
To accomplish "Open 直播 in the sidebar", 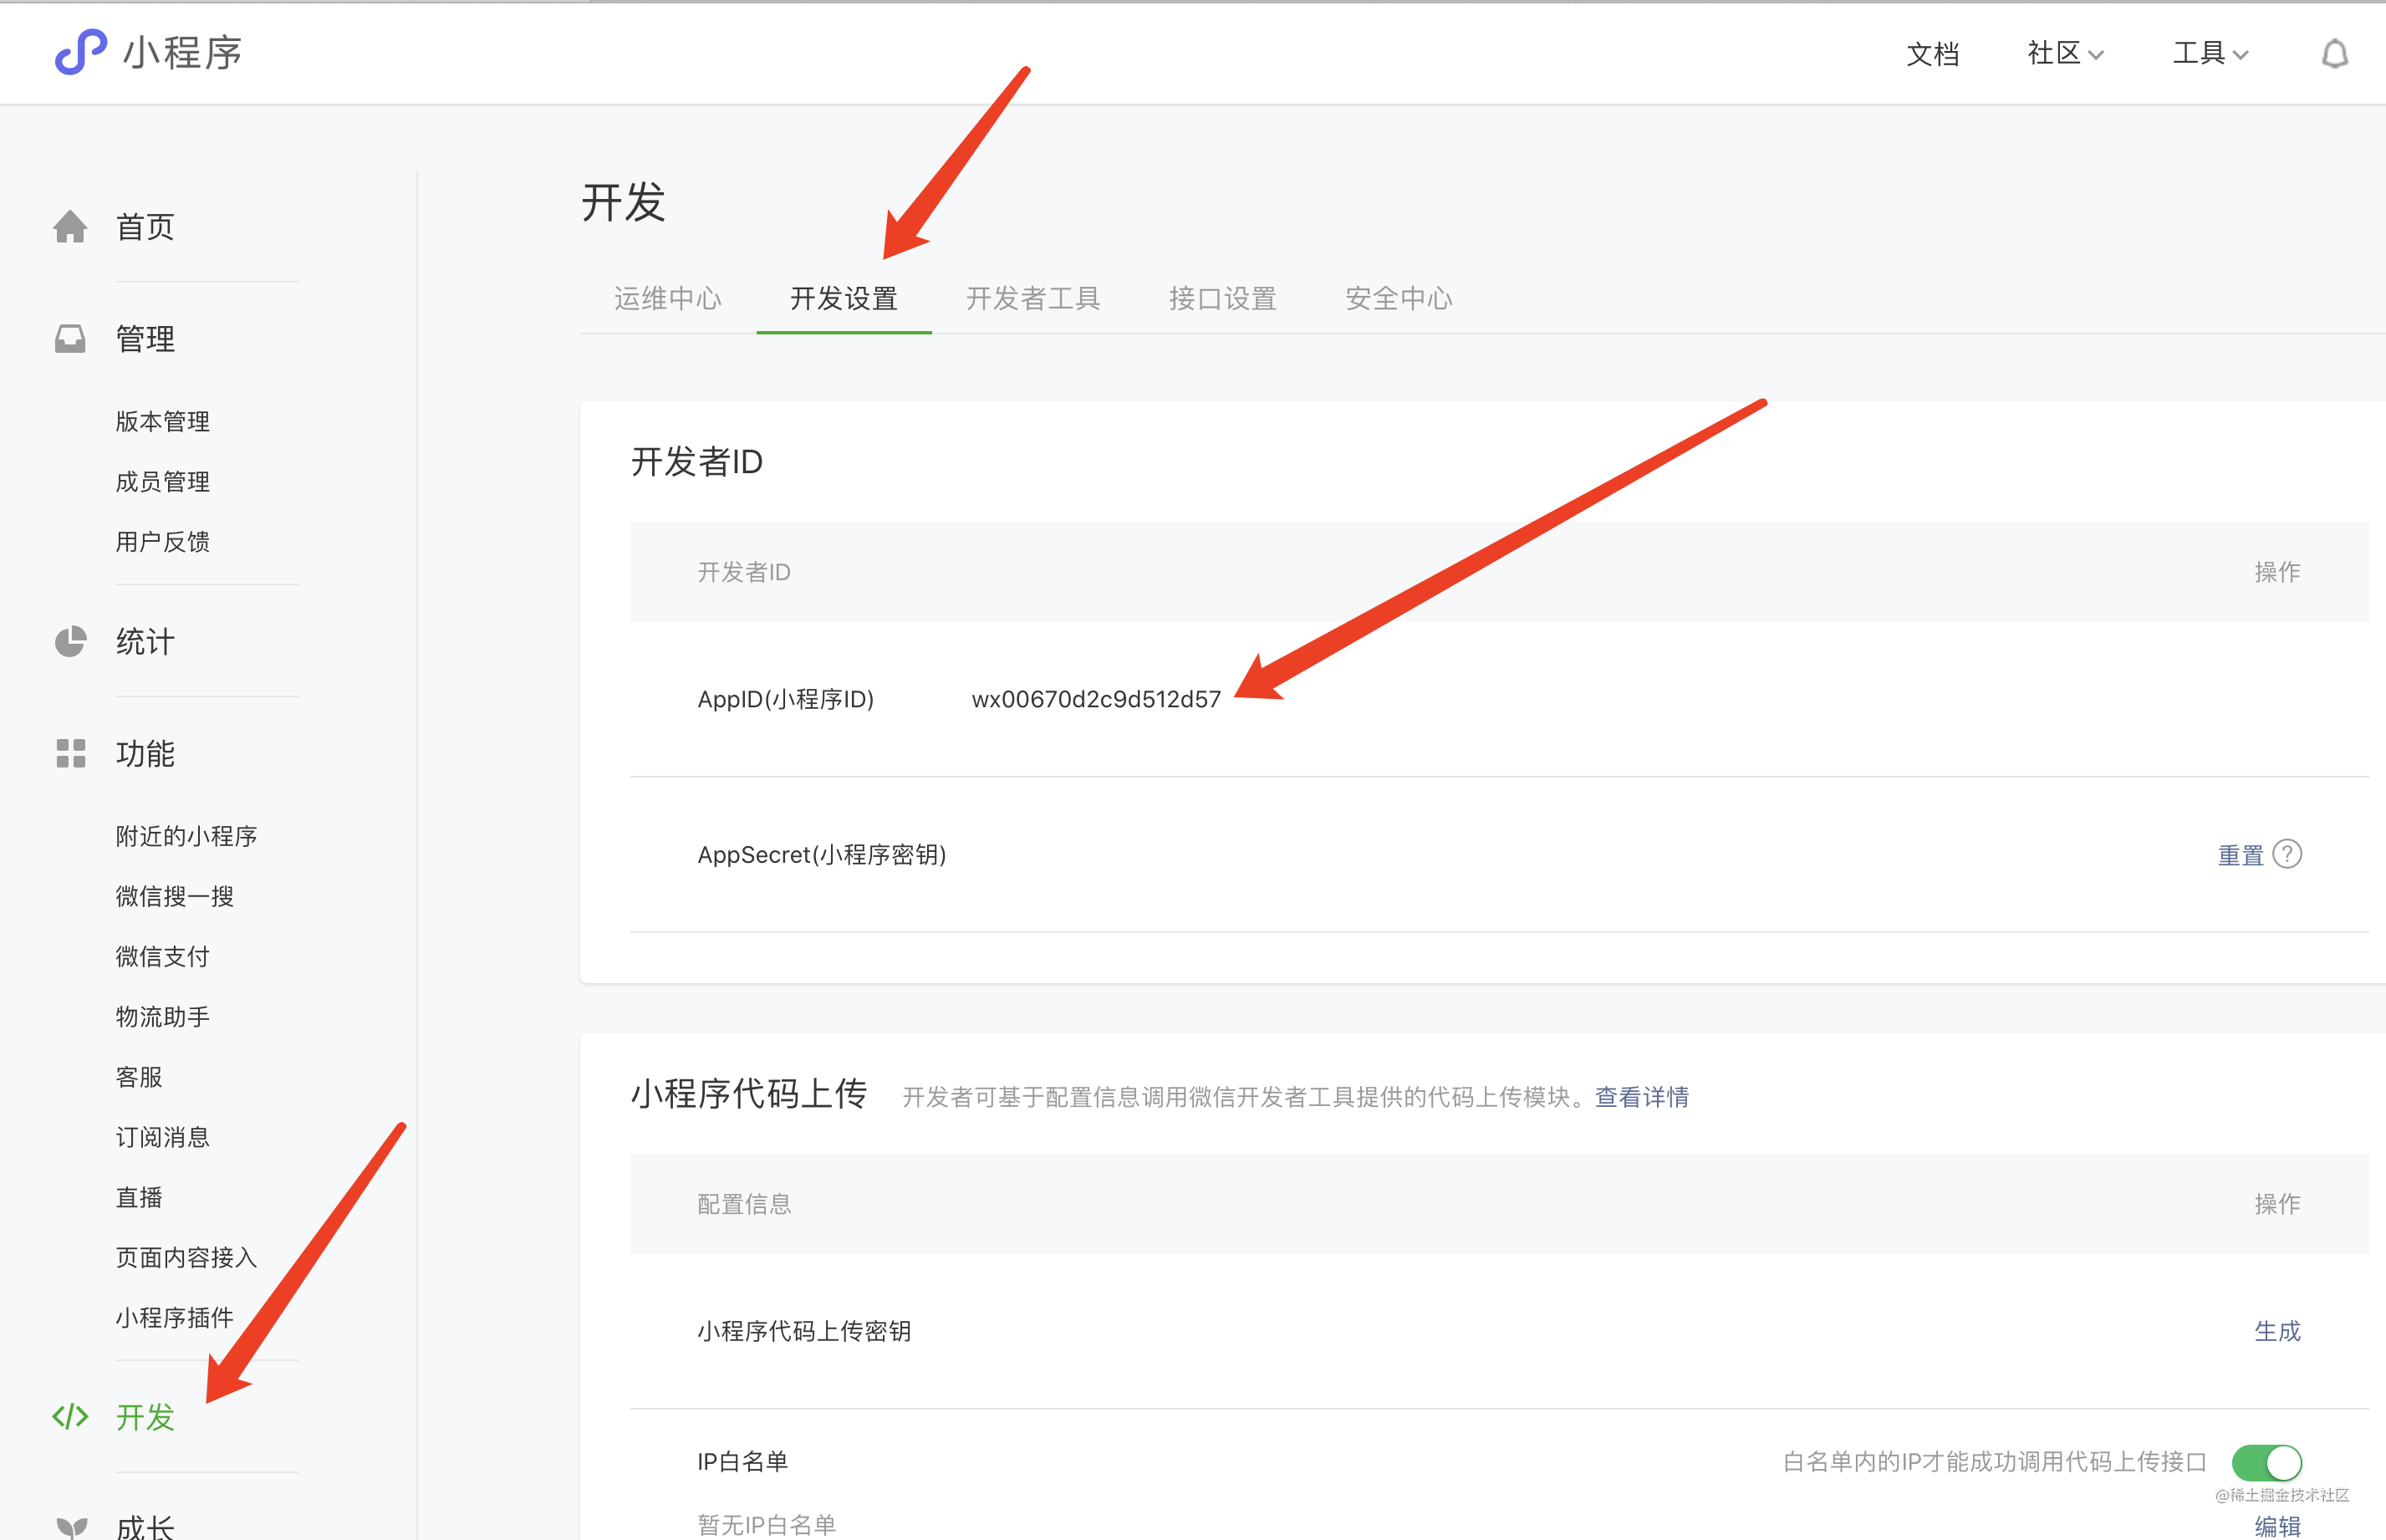I will click(138, 1197).
